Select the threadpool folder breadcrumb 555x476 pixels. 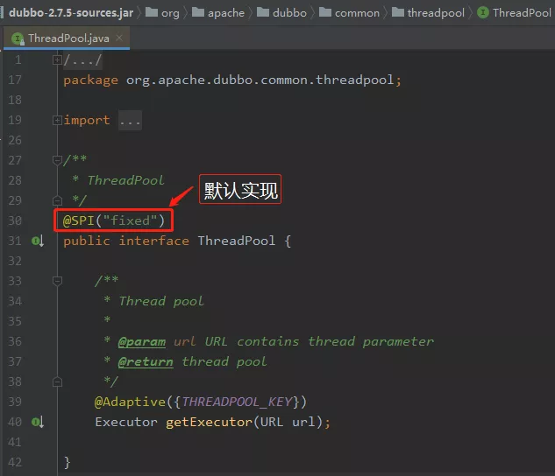pos(428,13)
